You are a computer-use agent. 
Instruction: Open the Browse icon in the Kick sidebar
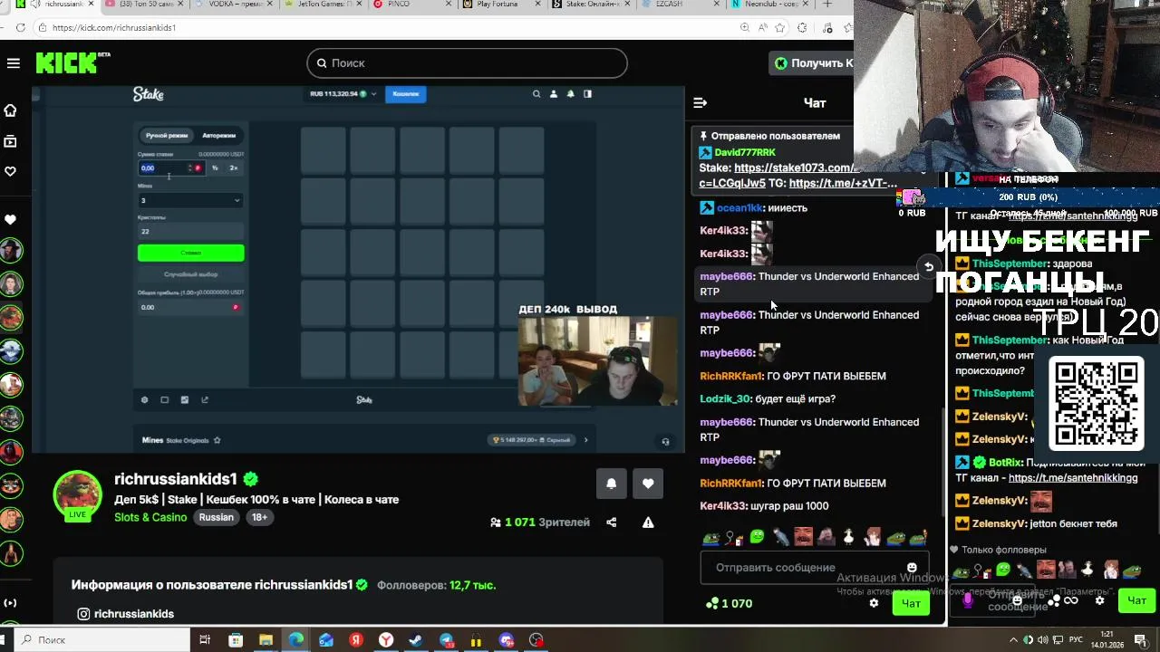click(x=11, y=141)
